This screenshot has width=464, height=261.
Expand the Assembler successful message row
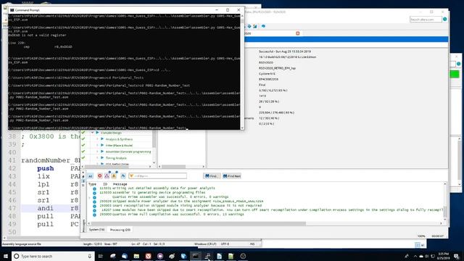point(89,197)
